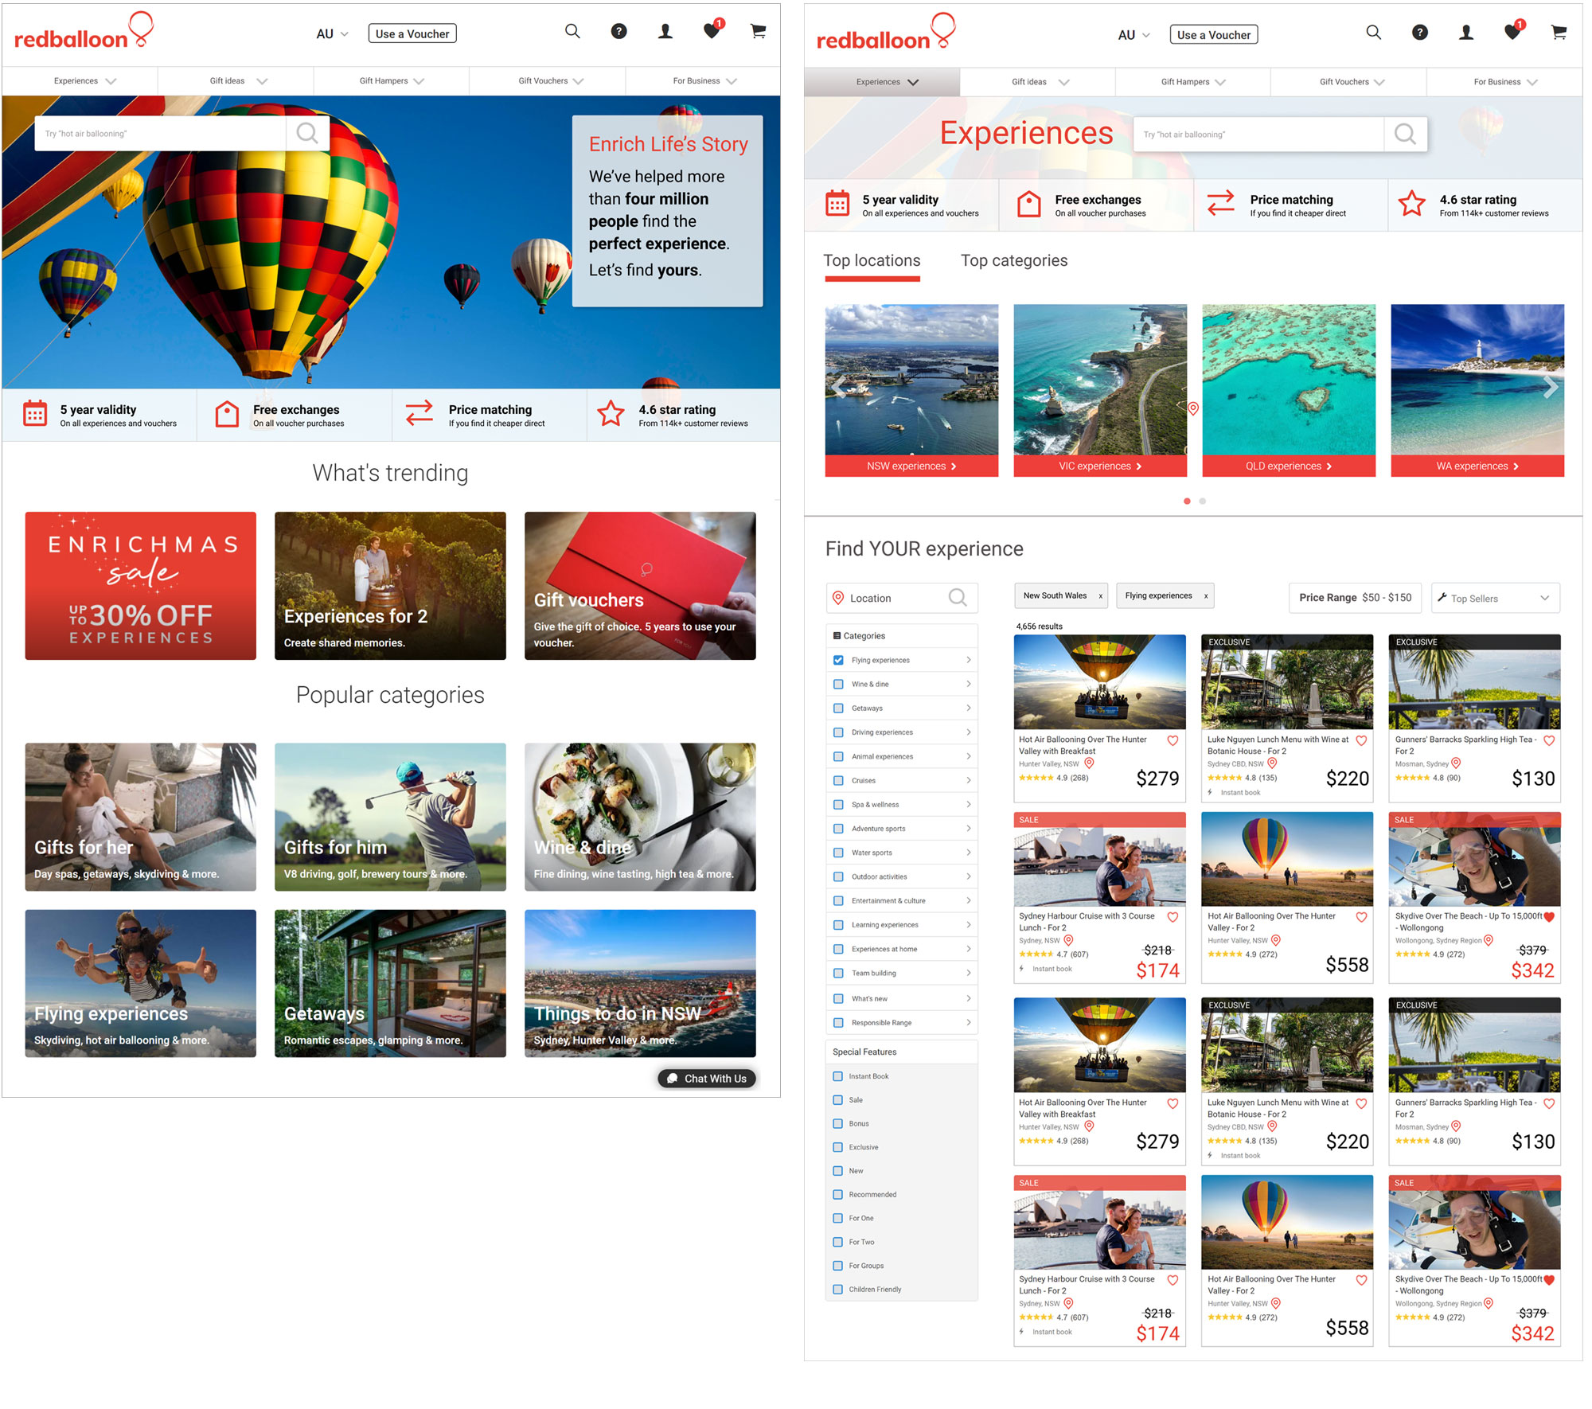Open help icon in right page header
Screen dimensions: 1592x1409
click(x=1420, y=33)
